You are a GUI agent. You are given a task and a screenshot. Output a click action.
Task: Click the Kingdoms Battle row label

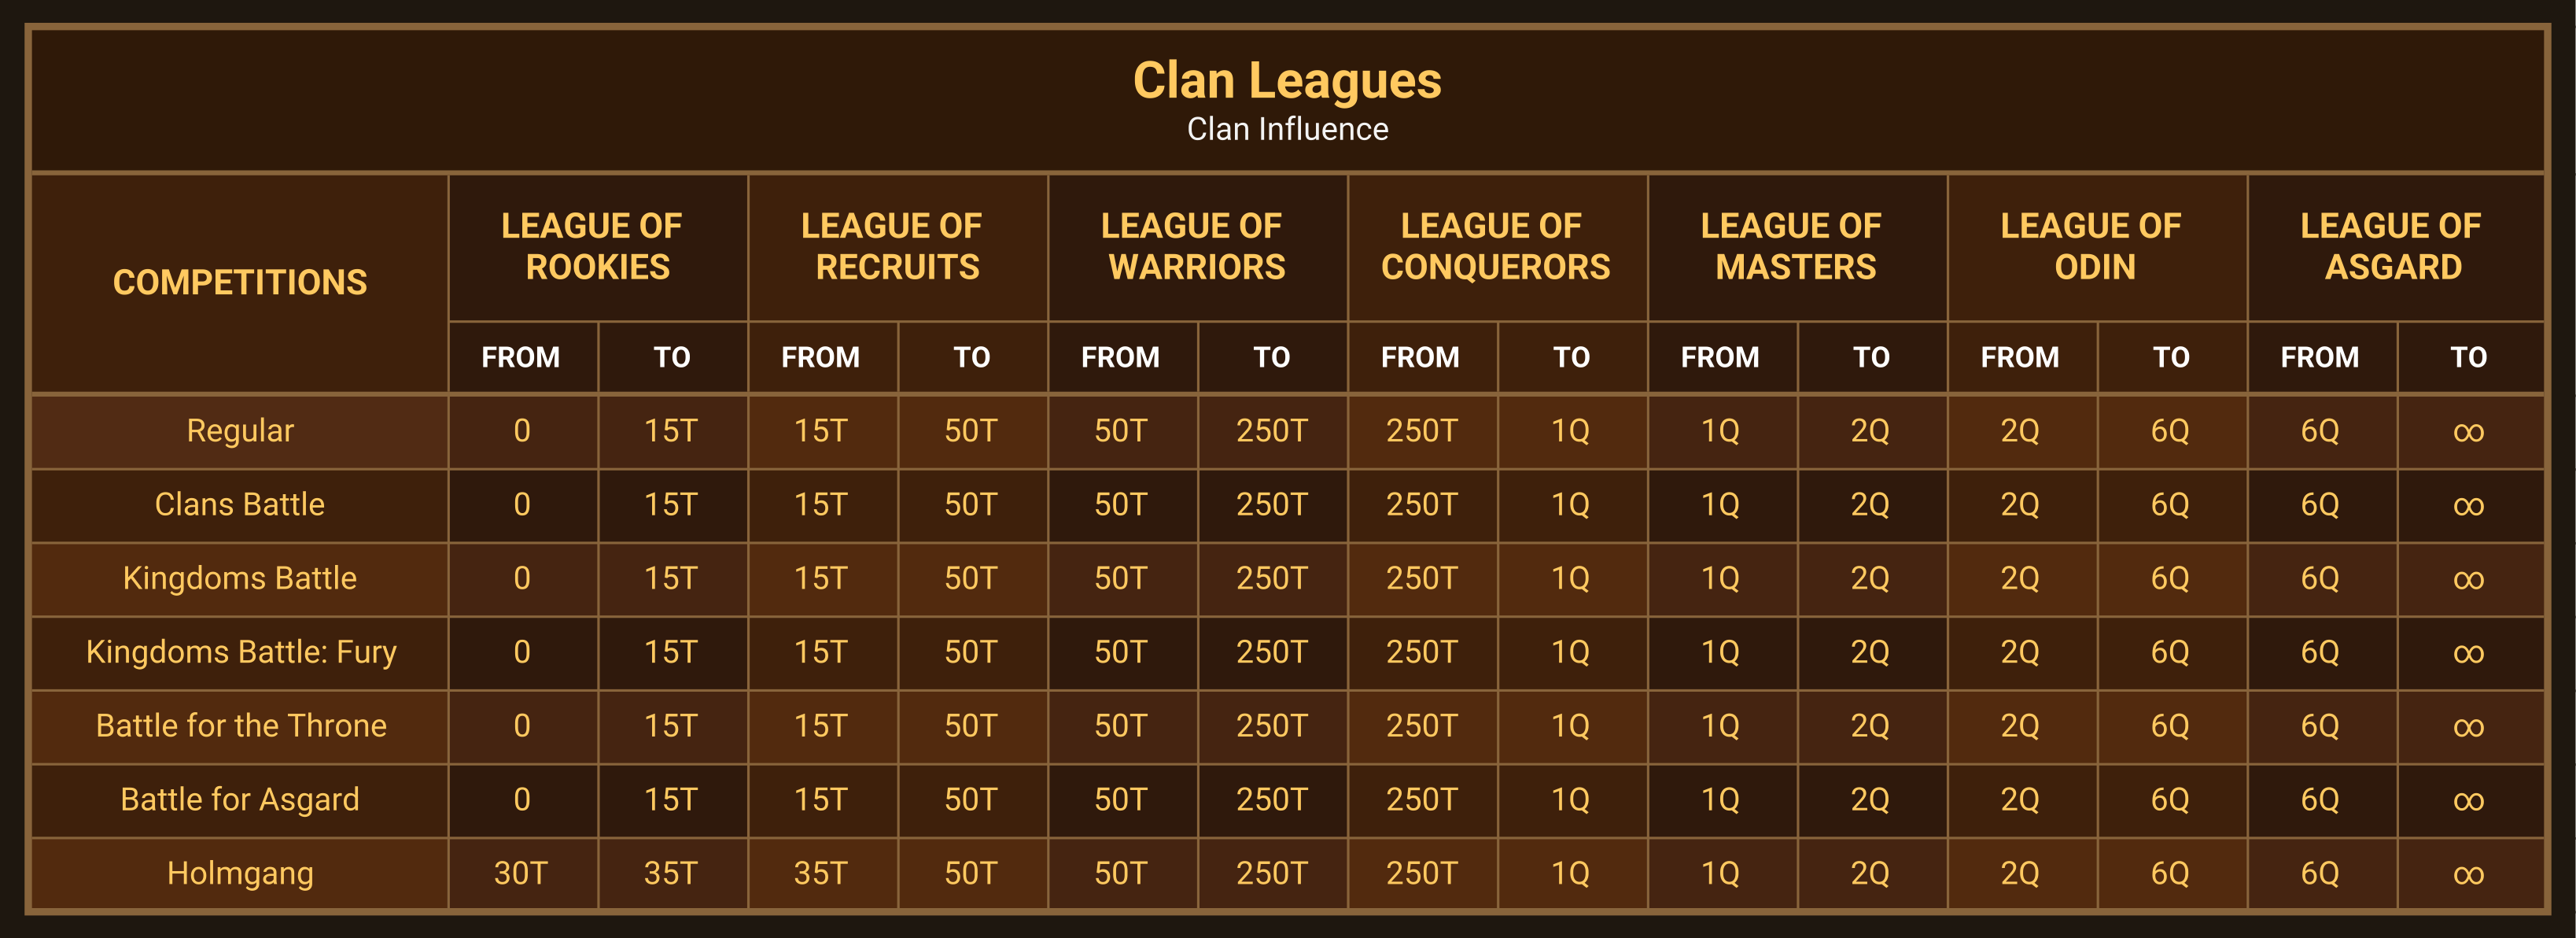click(x=240, y=578)
